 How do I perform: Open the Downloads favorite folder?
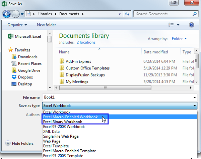click(x=27, y=57)
